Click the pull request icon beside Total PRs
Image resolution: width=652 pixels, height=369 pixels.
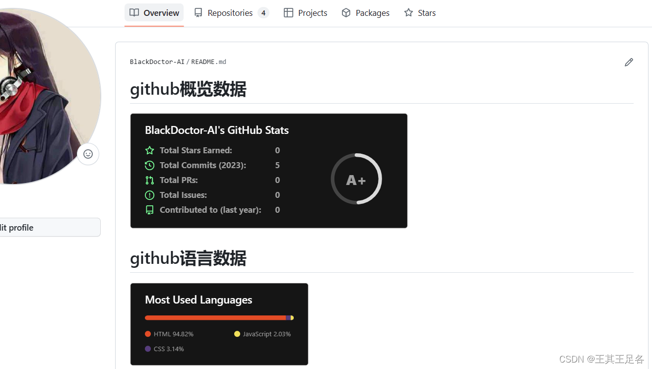tap(149, 180)
